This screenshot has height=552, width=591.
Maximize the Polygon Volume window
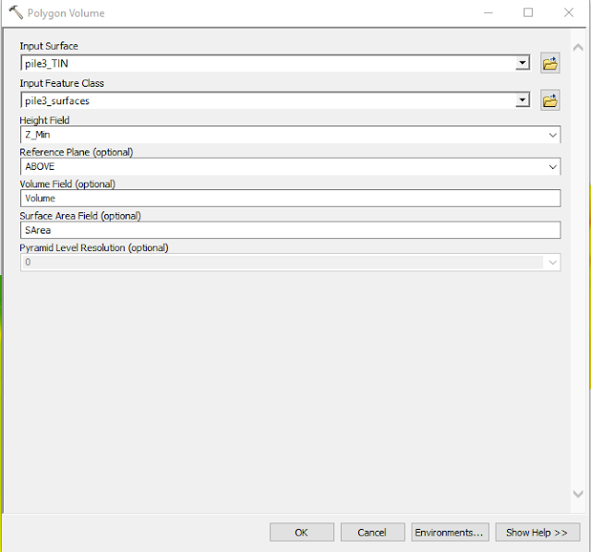pos(528,13)
